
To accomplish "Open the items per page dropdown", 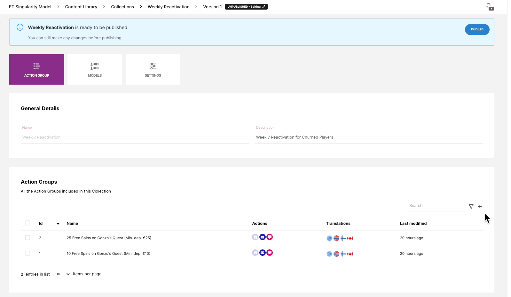I will click(x=62, y=274).
